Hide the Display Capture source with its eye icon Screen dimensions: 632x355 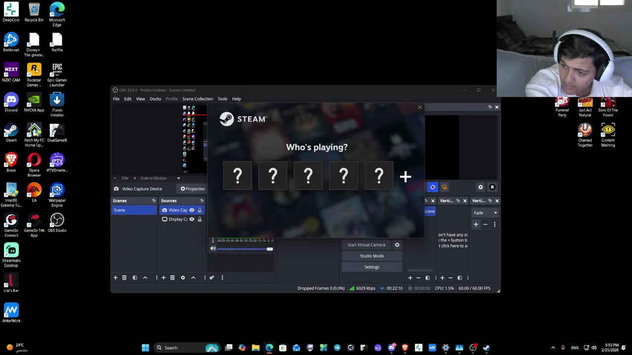click(x=192, y=219)
